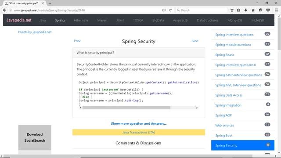Open the Pocket icon in the toolbar
This screenshot has height=158, width=281.
(268, 10)
